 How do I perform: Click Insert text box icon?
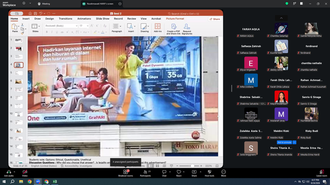(x=130, y=26)
